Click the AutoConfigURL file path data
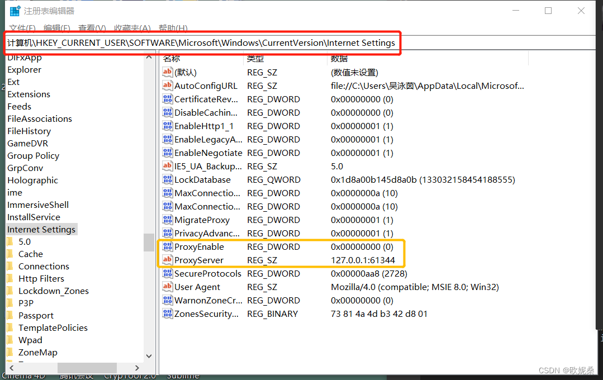 point(428,85)
